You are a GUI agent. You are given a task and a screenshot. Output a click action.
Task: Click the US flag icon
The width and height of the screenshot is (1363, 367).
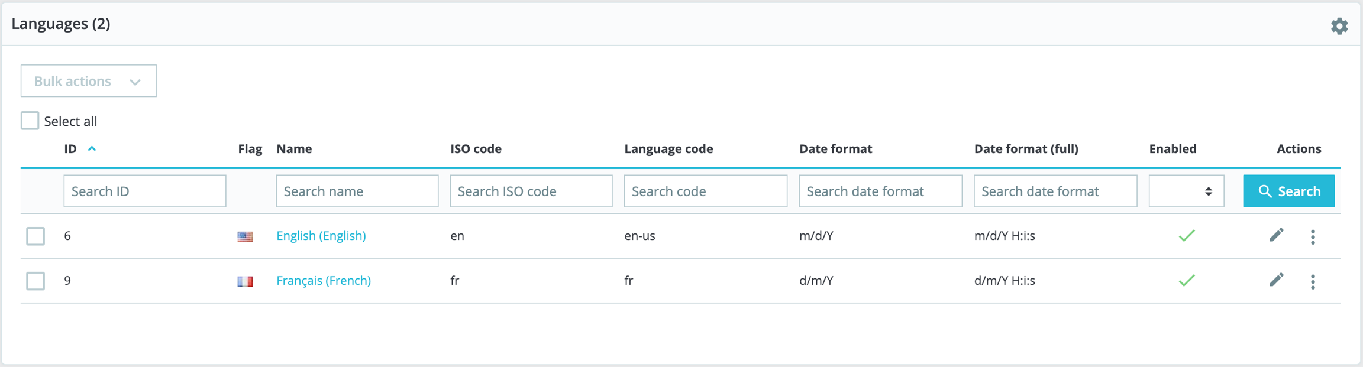pyautogui.click(x=245, y=236)
